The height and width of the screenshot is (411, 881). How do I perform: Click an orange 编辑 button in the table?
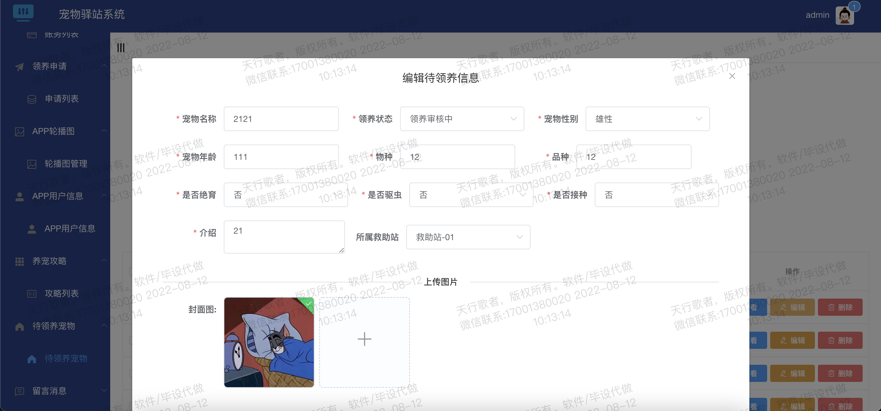[x=793, y=340]
